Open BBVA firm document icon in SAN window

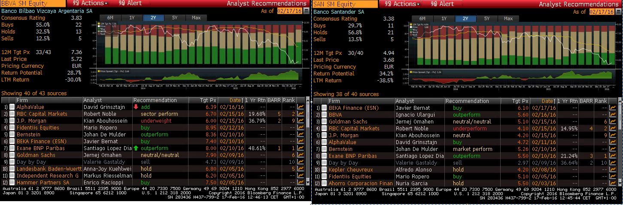(x=324, y=115)
